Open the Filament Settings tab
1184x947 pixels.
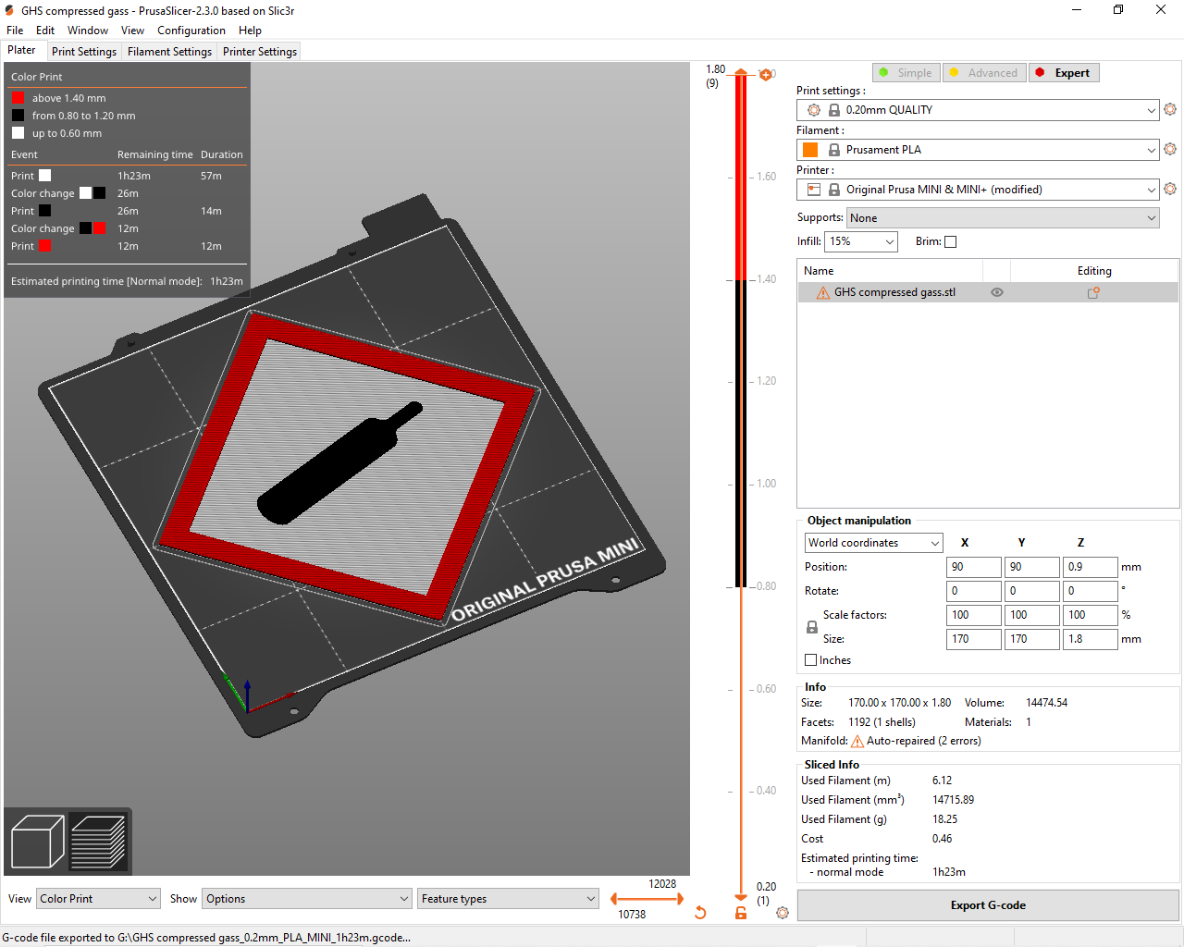click(169, 52)
